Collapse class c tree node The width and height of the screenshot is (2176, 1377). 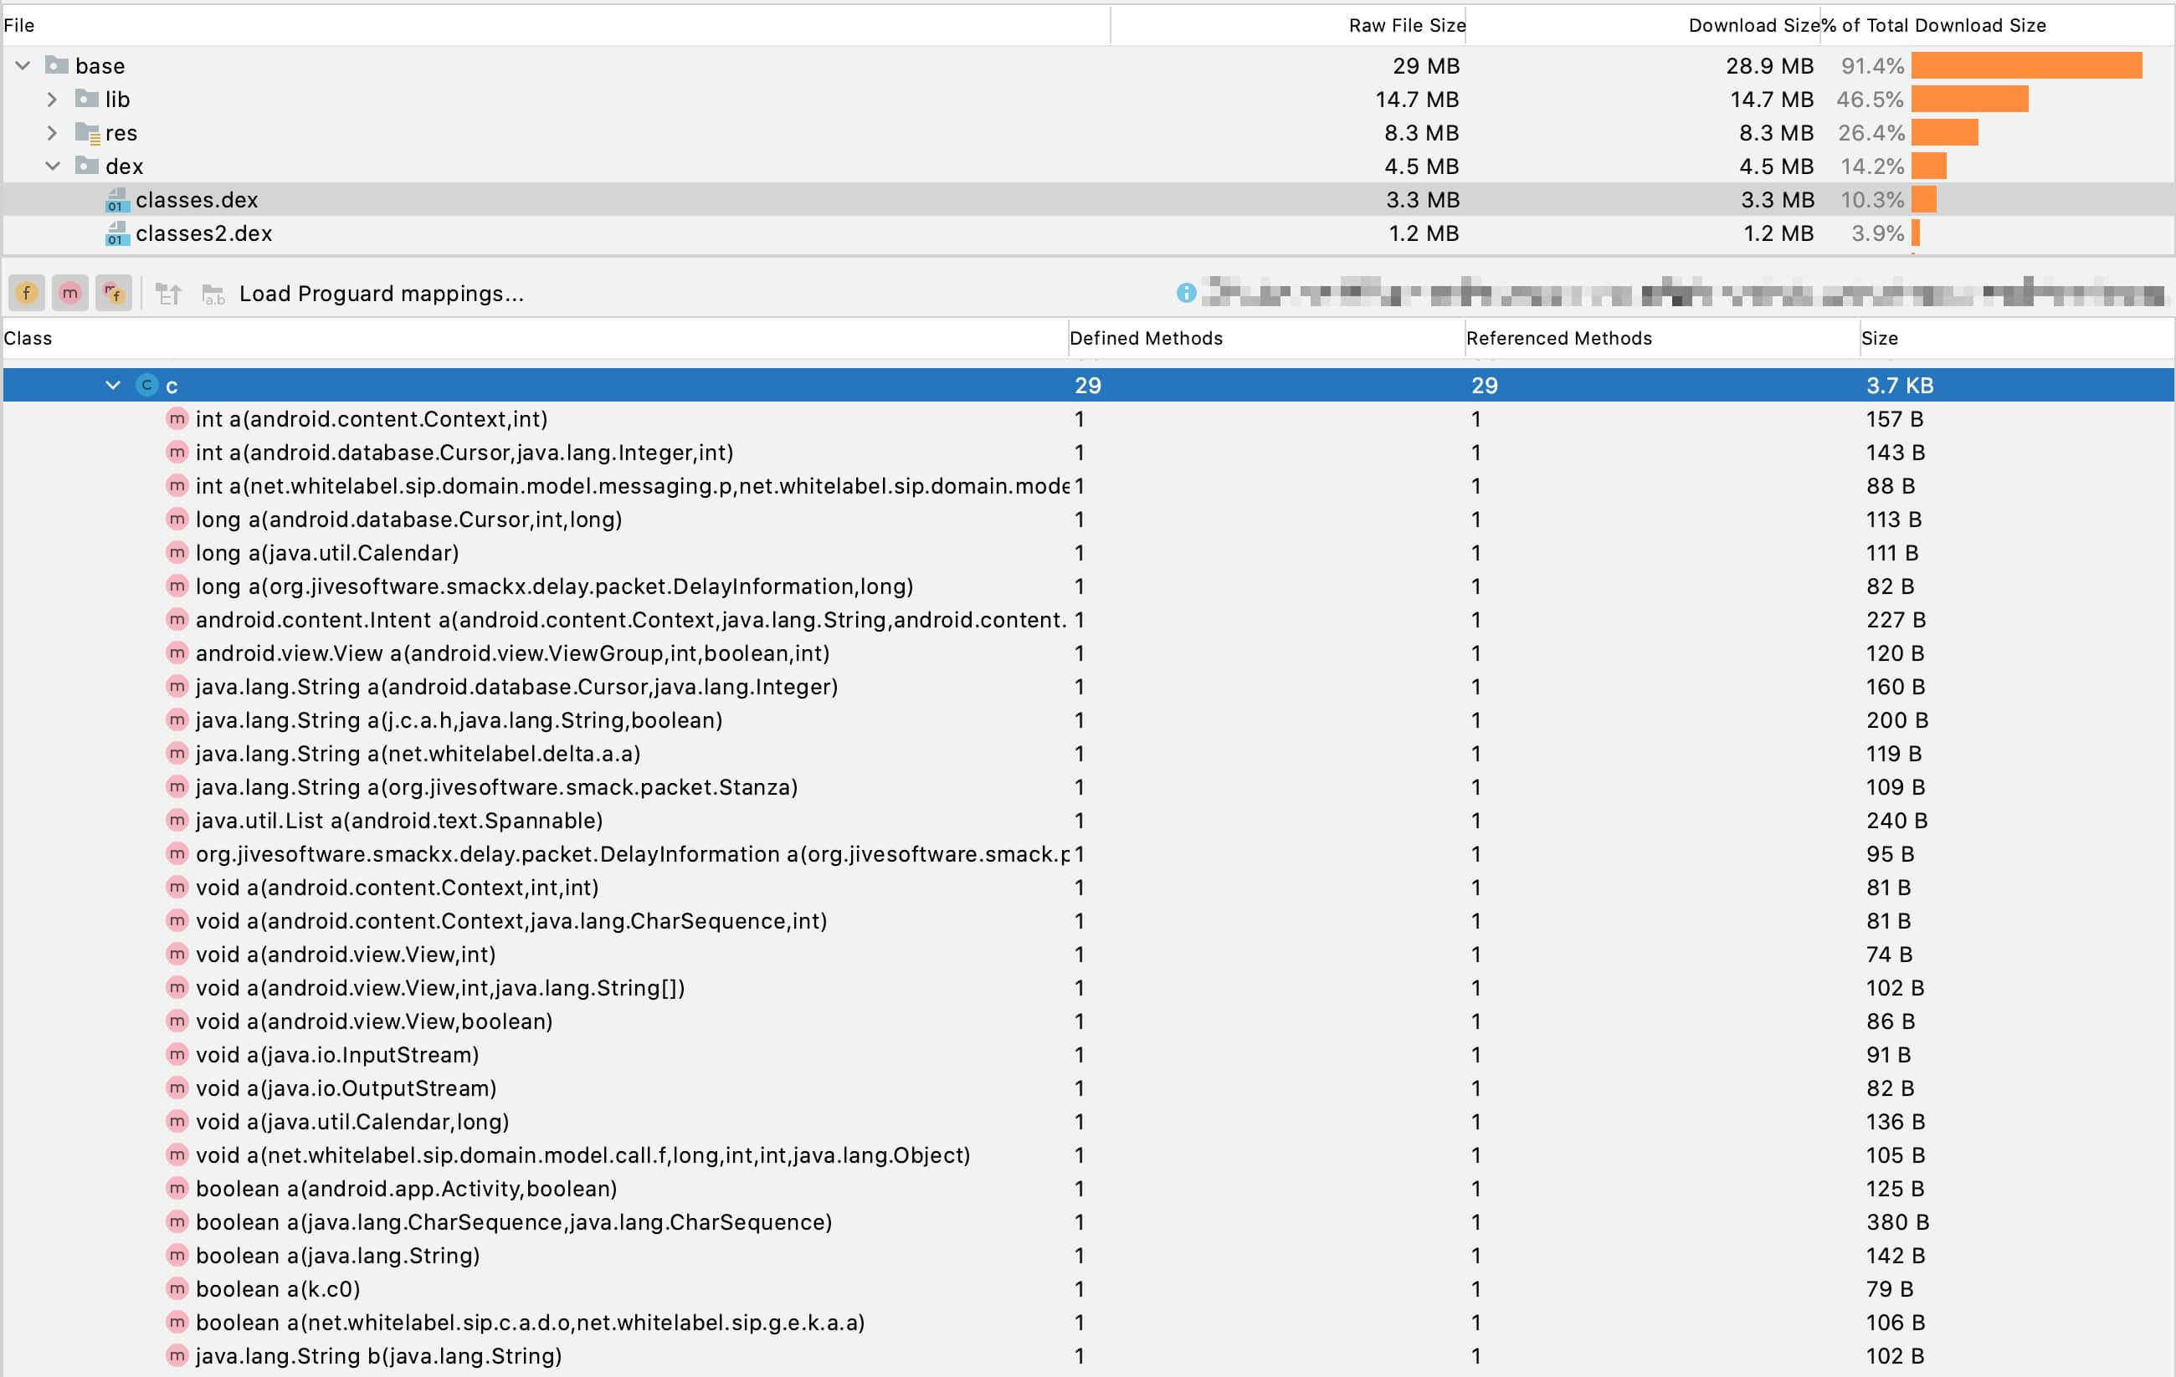point(112,385)
